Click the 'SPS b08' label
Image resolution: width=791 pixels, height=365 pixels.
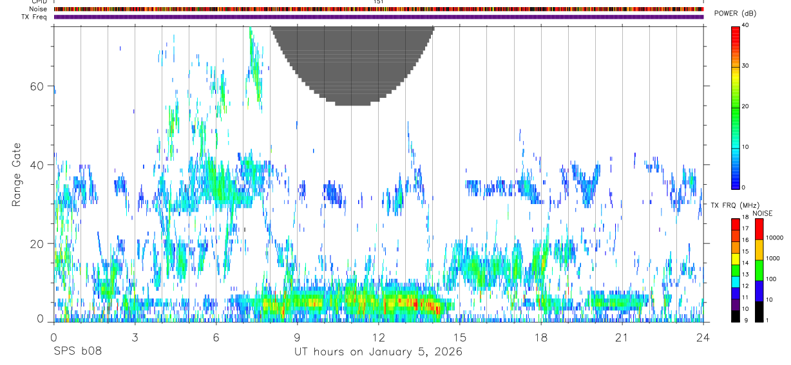tap(77, 352)
